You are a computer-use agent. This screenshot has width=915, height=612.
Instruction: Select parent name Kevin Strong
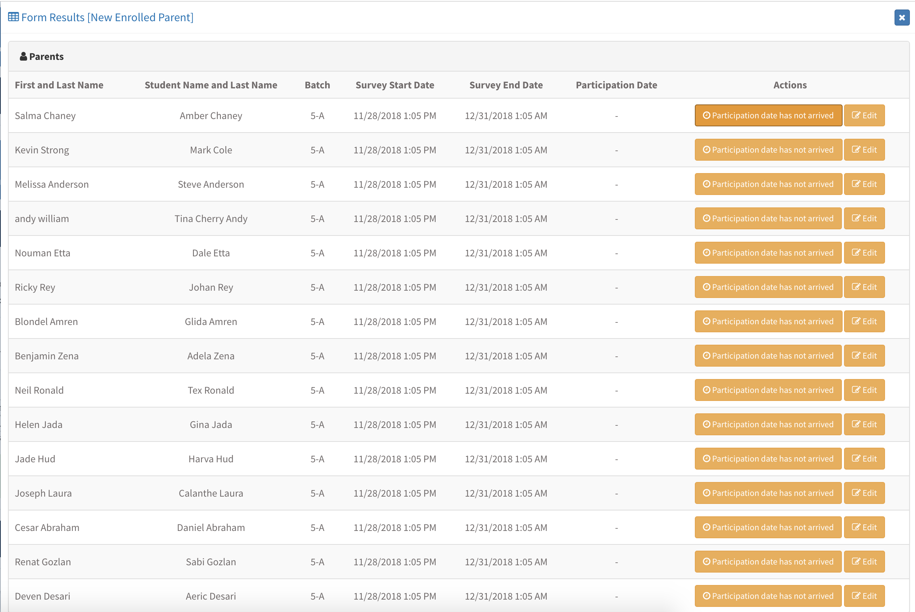(x=42, y=150)
